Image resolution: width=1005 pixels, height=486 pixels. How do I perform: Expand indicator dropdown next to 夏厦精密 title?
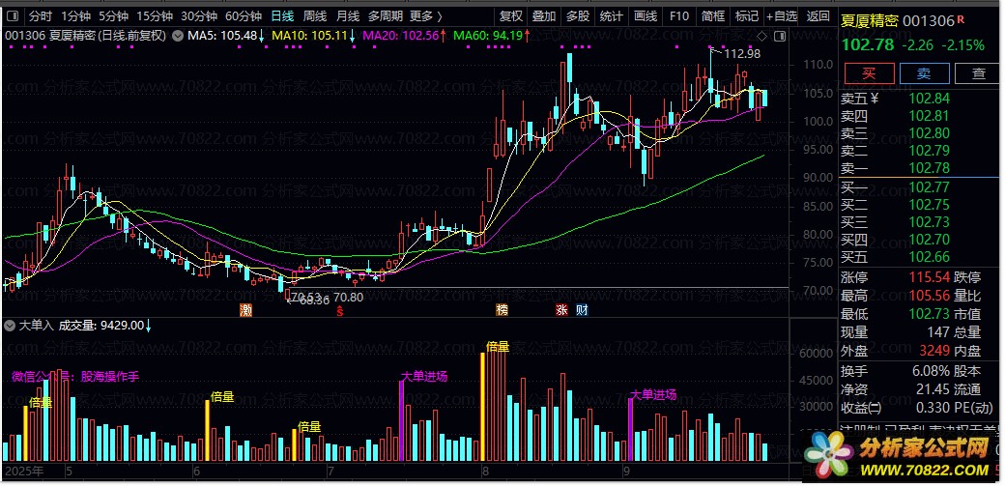tap(177, 37)
